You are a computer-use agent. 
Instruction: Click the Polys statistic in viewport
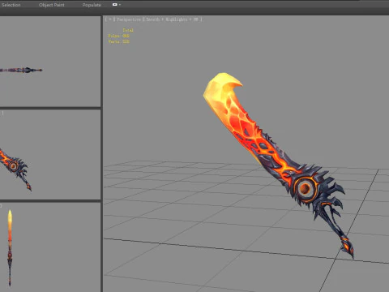pyautogui.click(x=118, y=36)
